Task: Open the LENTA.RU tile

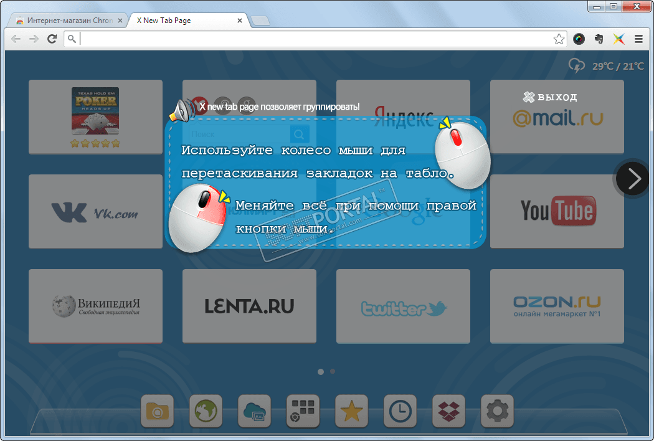Action: (x=249, y=306)
